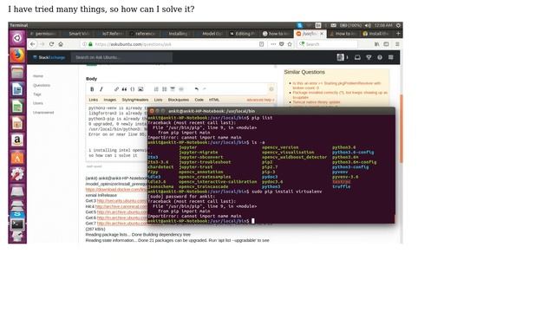Go back with Firefox back arrow
Image resolution: width=555 pixels, height=312 pixels.
pyautogui.click(x=33, y=44)
